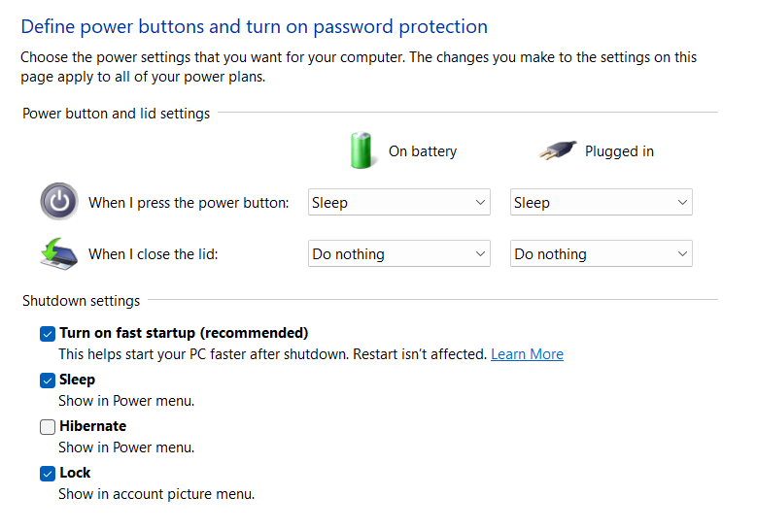Click the "Define power buttons" page heading
The height and width of the screenshot is (530, 757).
tap(254, 26)
